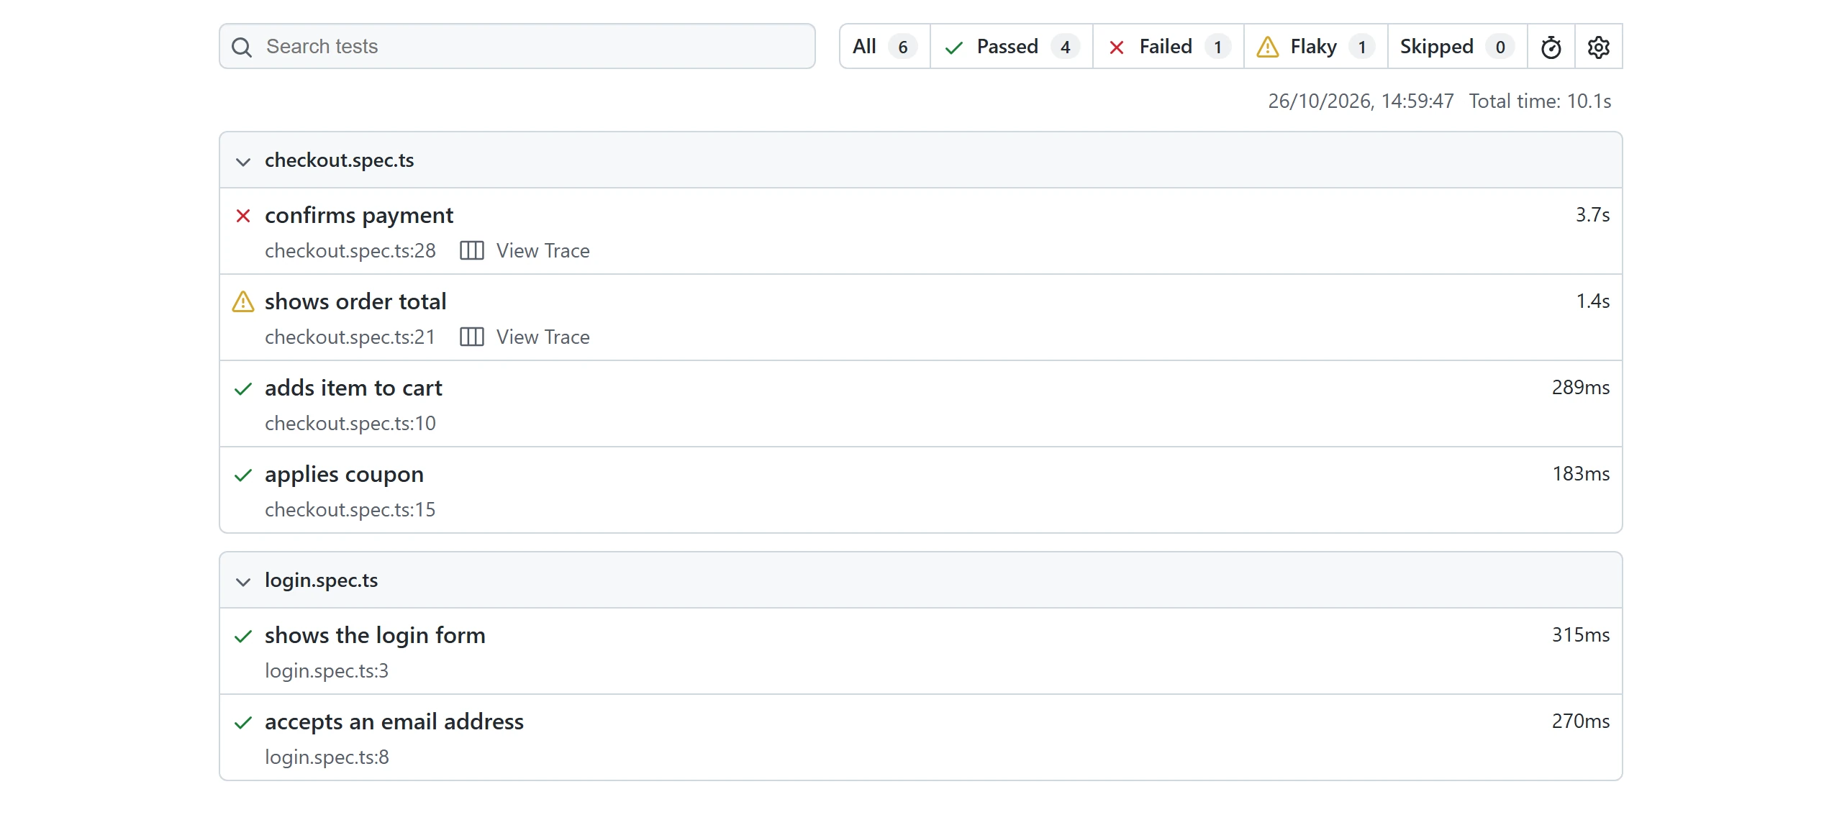Click location checkout.spec.ts:28
Screen dimensions: 1842x820
(x=350, y=250)
